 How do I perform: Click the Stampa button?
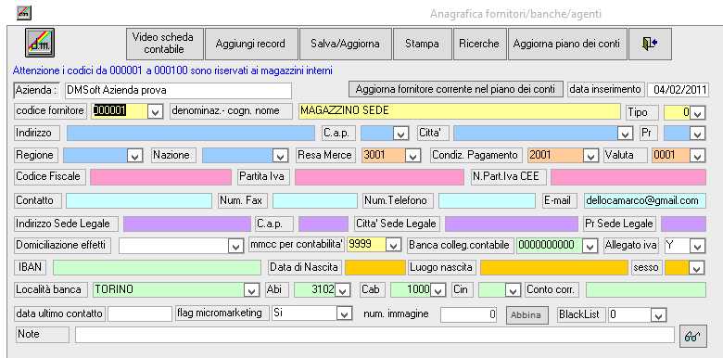(422, 44)
